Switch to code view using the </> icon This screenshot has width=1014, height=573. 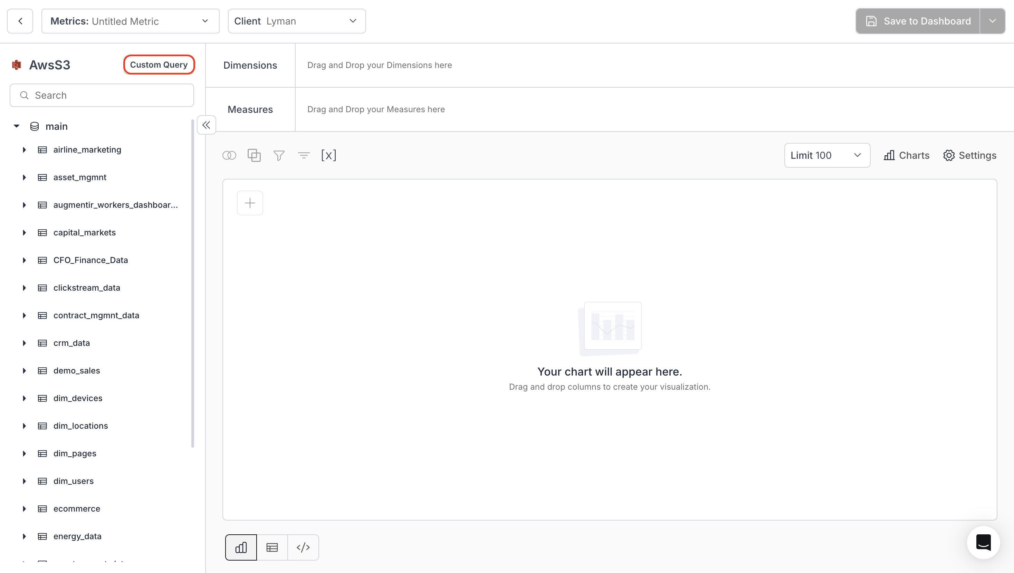[x=303, y=547]
